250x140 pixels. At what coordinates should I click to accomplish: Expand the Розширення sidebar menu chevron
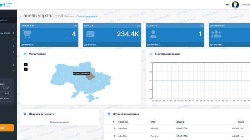[14, 33]
